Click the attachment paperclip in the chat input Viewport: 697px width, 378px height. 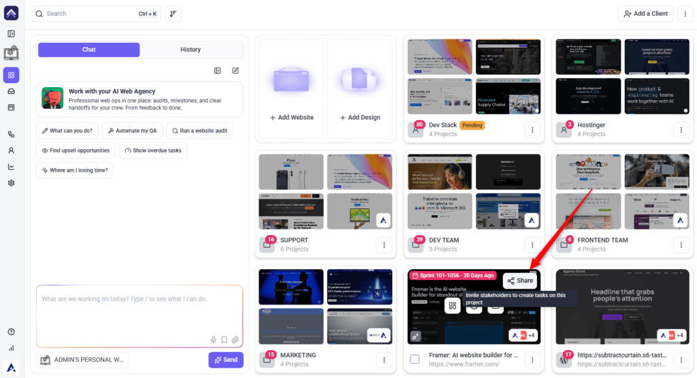tap(235, 340)
